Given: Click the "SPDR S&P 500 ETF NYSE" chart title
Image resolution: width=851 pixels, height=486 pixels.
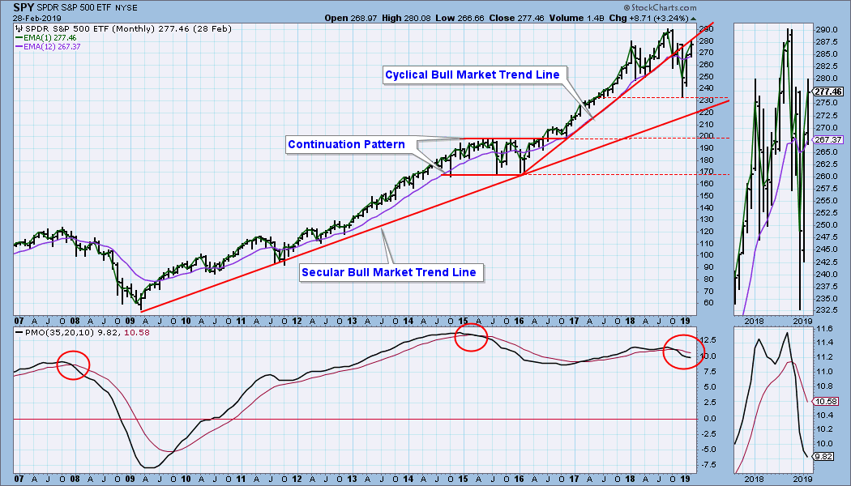Looking at the screenshot, I should pos(88,8).
